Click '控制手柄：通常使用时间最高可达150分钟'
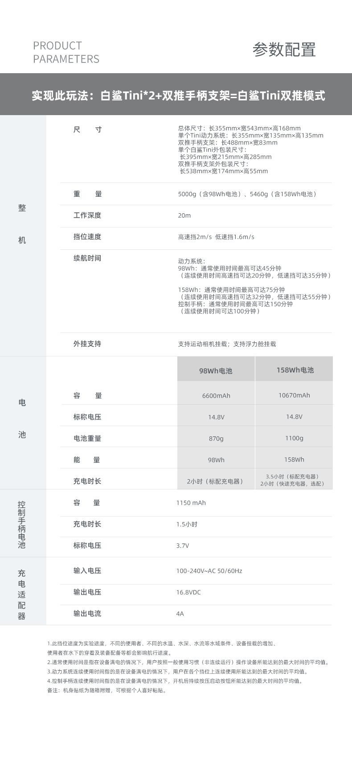Viewport: 352px width, 759px height. pos(235,304)
